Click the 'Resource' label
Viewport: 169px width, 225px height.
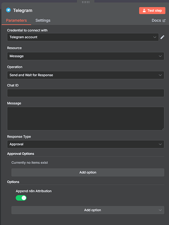coord(14,48)
